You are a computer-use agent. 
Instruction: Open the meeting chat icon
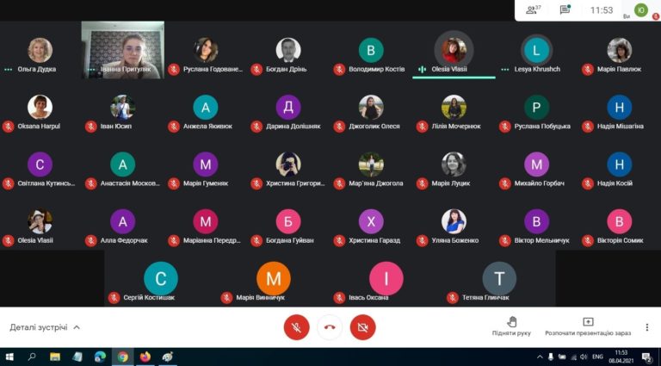tap(565, 9)
